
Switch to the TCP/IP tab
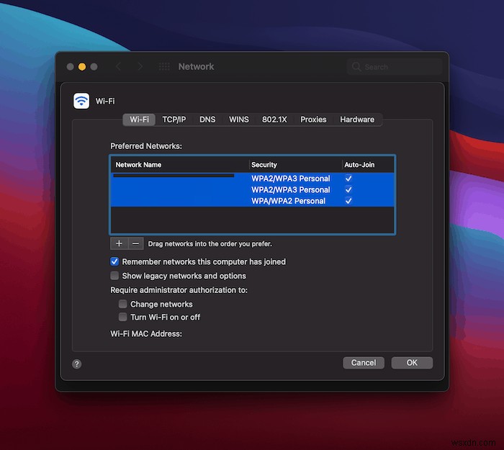click(x=174, y=120)
